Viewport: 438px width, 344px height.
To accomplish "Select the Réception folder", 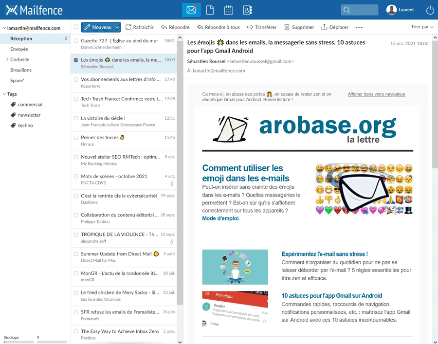I will click(35, 38).
